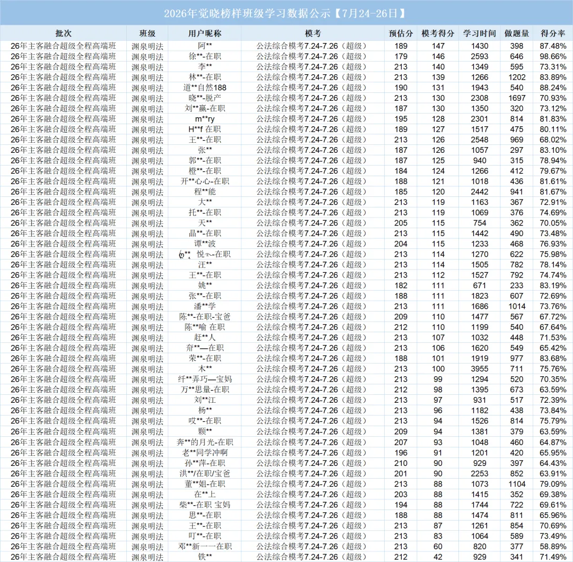
Task: Select the score rate cell 98.66%
Action: pyautogui.click(x=553, y=56)
